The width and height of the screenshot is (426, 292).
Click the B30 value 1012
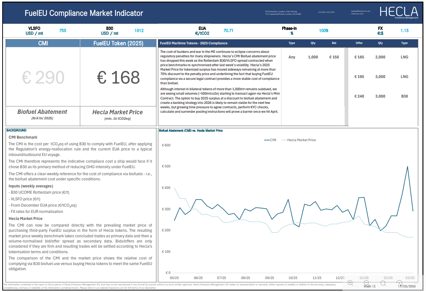coord(139,31)
